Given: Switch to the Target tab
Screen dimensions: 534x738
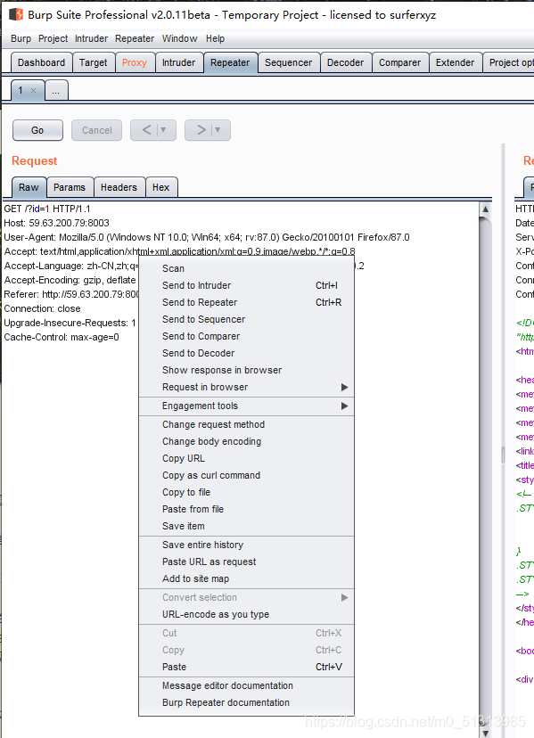Looking at the screenshot, I should 94,62.
